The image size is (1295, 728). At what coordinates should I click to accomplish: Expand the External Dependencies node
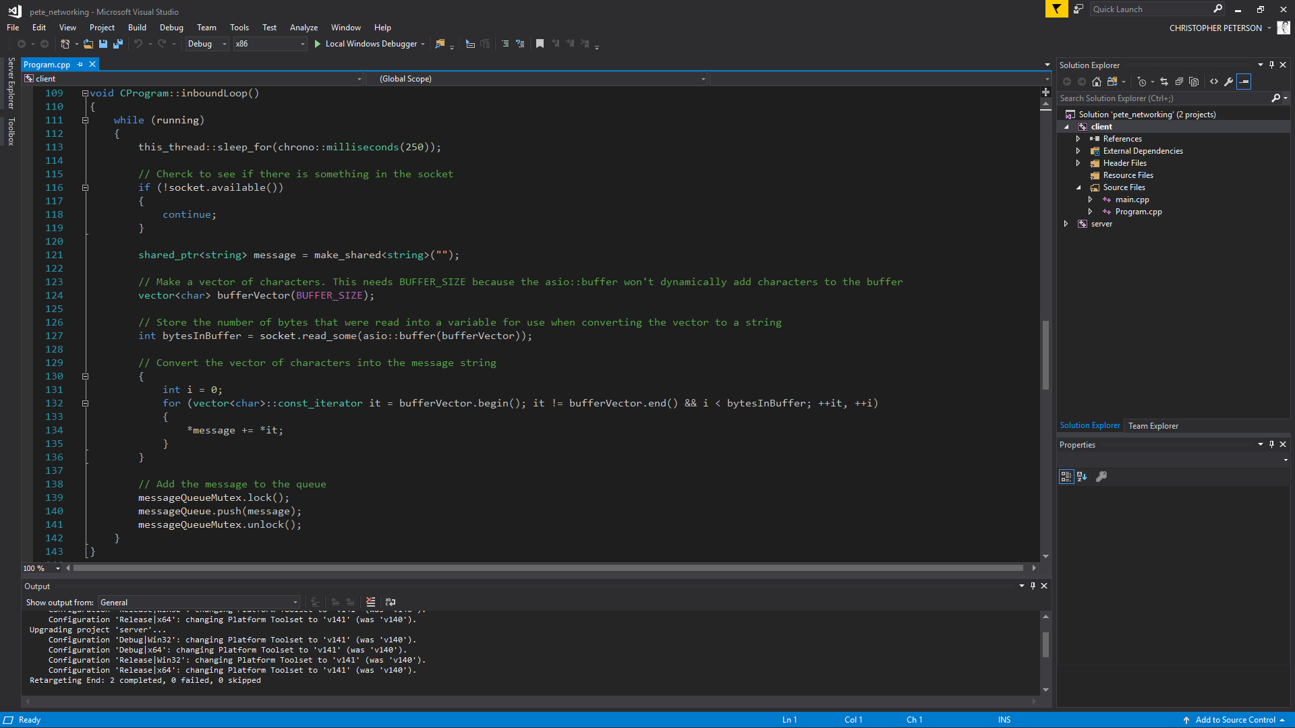coord(1078,151)
